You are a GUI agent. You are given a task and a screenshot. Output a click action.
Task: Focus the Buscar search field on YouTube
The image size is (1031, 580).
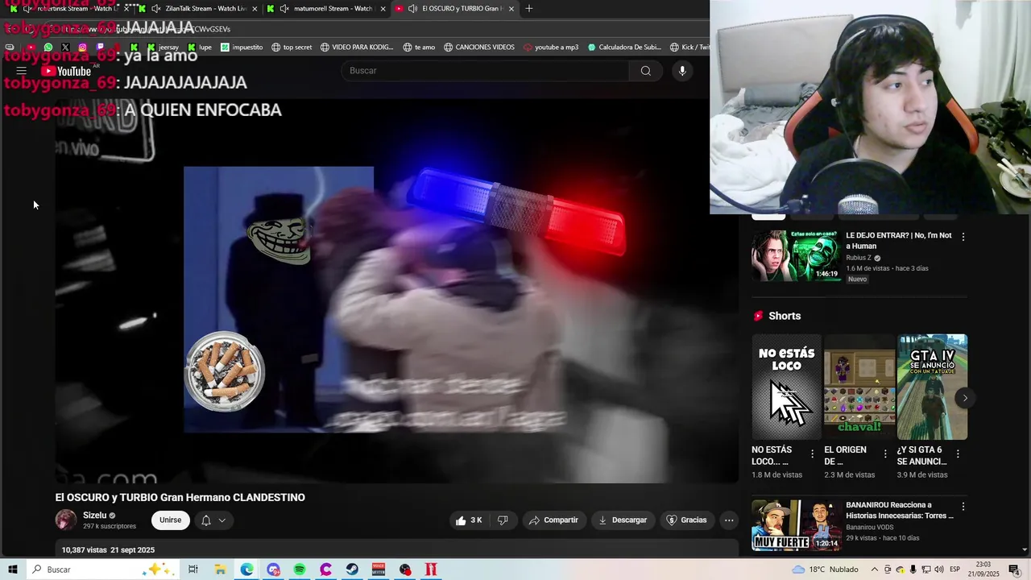[x=486, y=71]
